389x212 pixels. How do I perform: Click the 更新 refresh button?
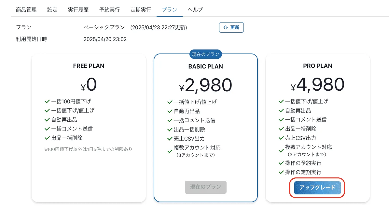[x=231, y=28]
